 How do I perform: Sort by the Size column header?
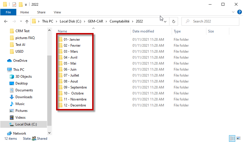[211, 31]
